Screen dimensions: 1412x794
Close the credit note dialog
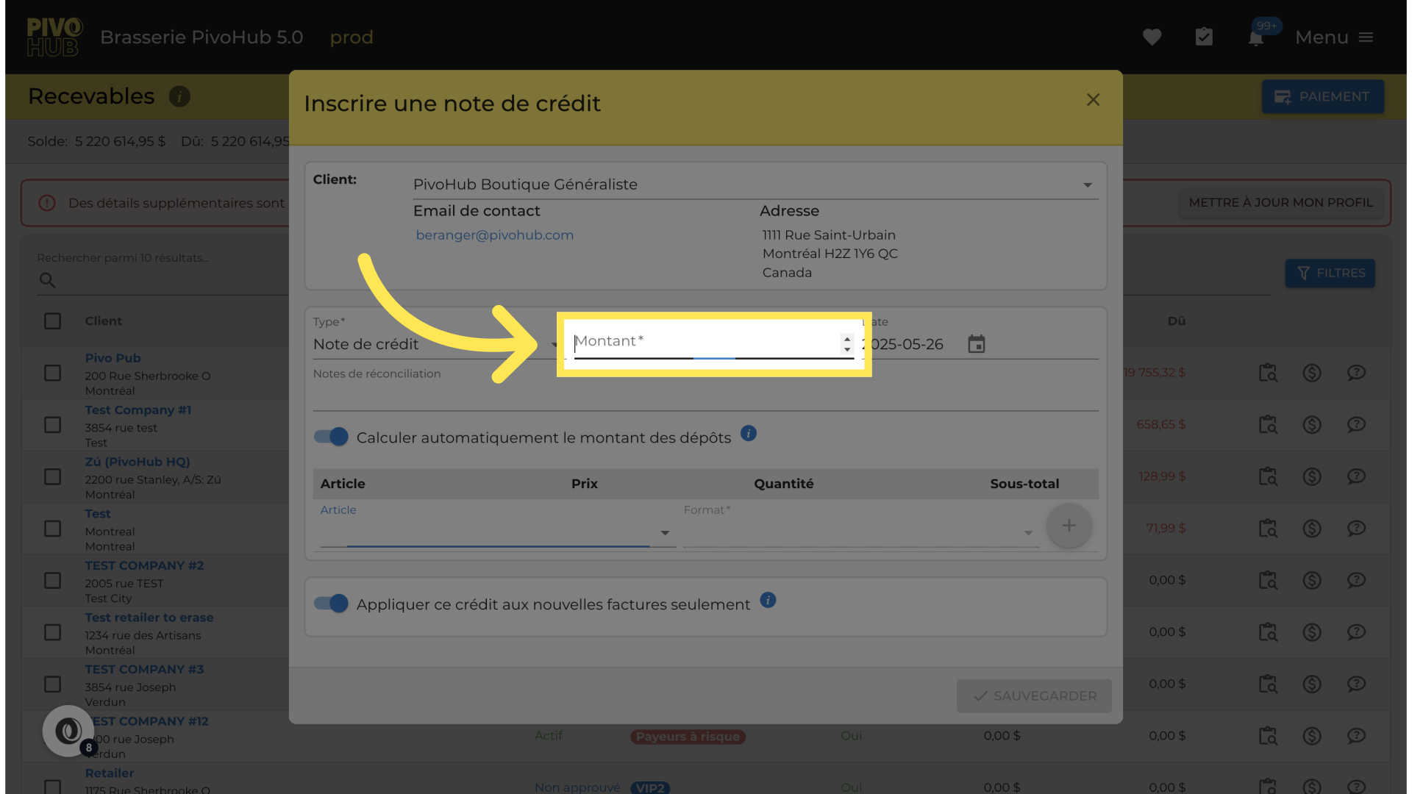coord(1093,100)
